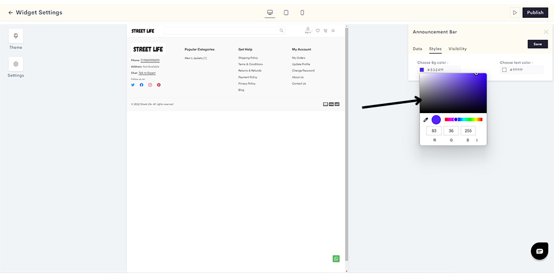
Task: Click the preview pane vertical scrollbar
Action: (346, 145)
